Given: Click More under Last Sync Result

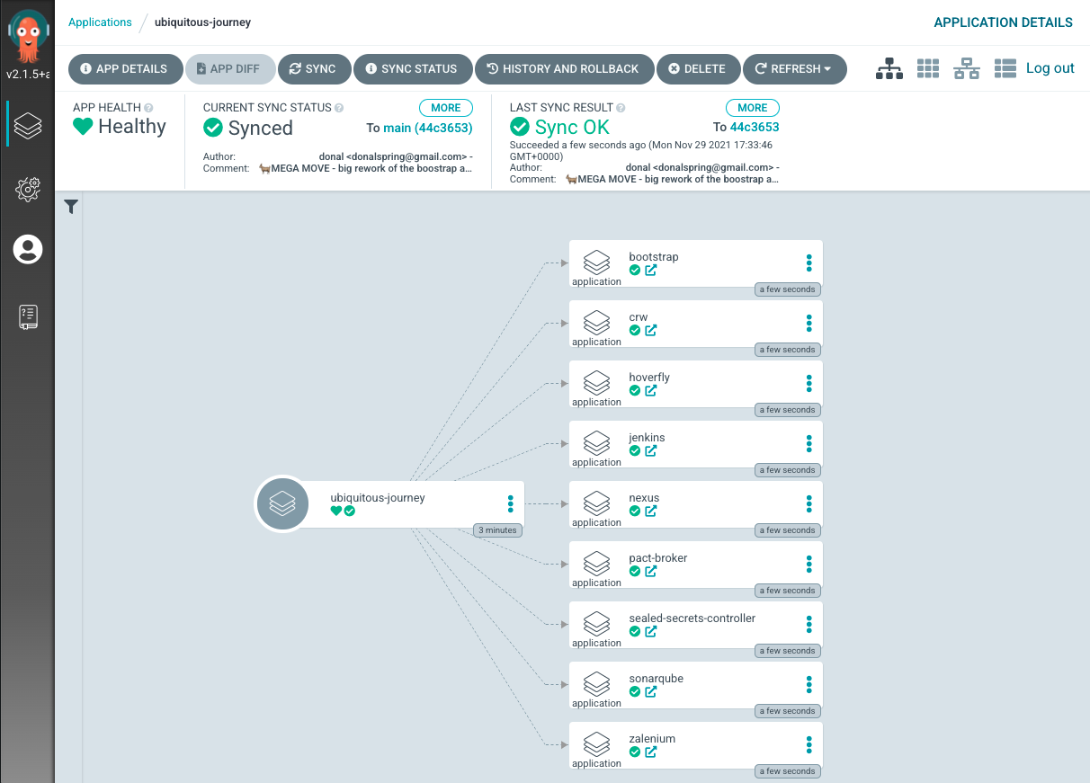Looking at the screenshot, I should pyautogui.click(x=753, y=108).
